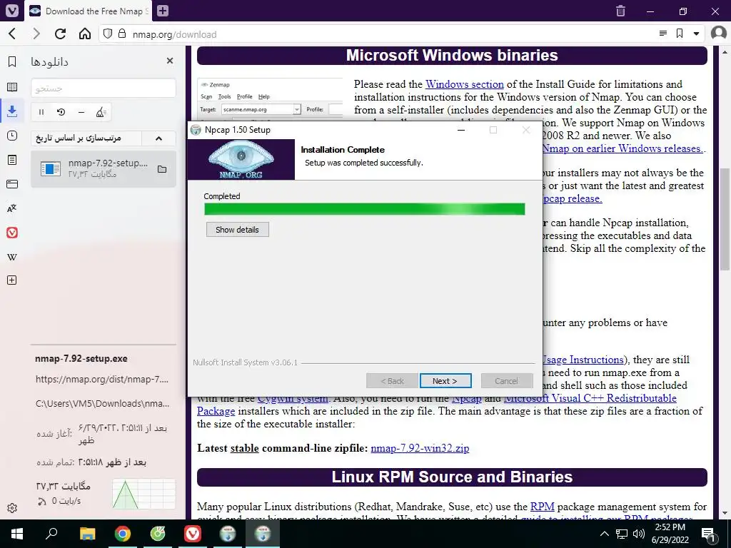Image resolution: width=731 pixels, height=548 pixels.
Task: Open Window panel in sidebar
Action: pos(12,184)
